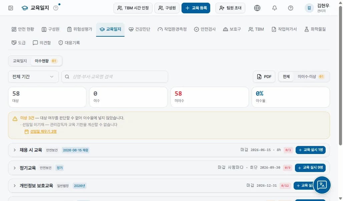Click the 정기 tag on 정기교육 row
Image resolution: width=343 pixels, height=201 pixels.
click(x=59, y=168)
